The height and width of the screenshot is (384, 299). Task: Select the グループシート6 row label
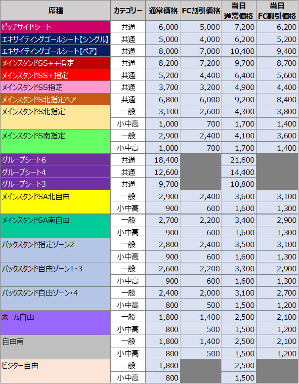click(55, 160)
